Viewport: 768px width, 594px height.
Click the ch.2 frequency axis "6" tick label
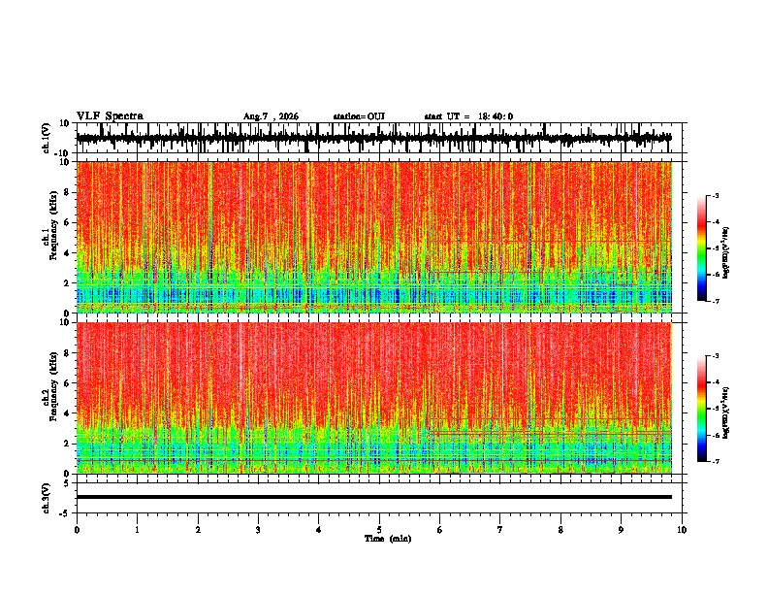(x=68, y=383)
